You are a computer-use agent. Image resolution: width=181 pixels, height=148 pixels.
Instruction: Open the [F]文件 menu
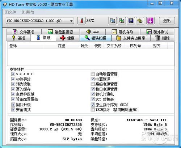pos(10,12)
